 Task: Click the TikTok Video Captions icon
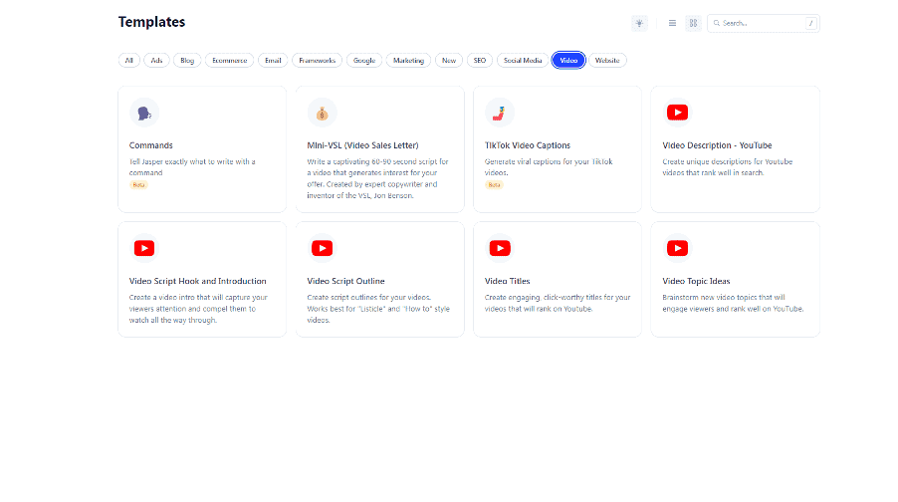(x=500, y=113)
